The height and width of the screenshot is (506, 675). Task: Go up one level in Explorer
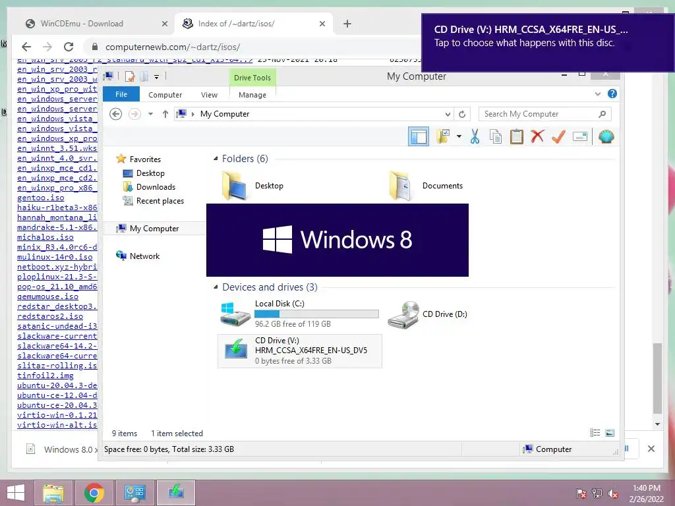coord(165,114)
